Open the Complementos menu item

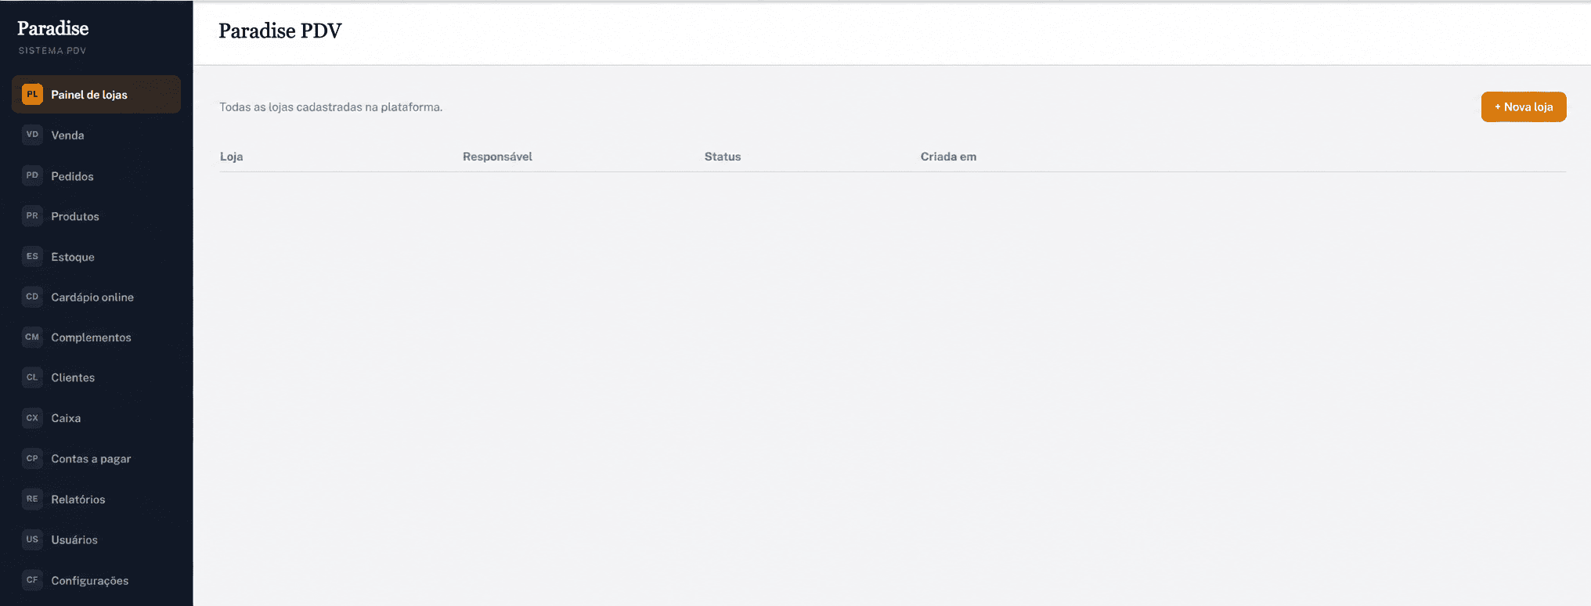(96, 337)
